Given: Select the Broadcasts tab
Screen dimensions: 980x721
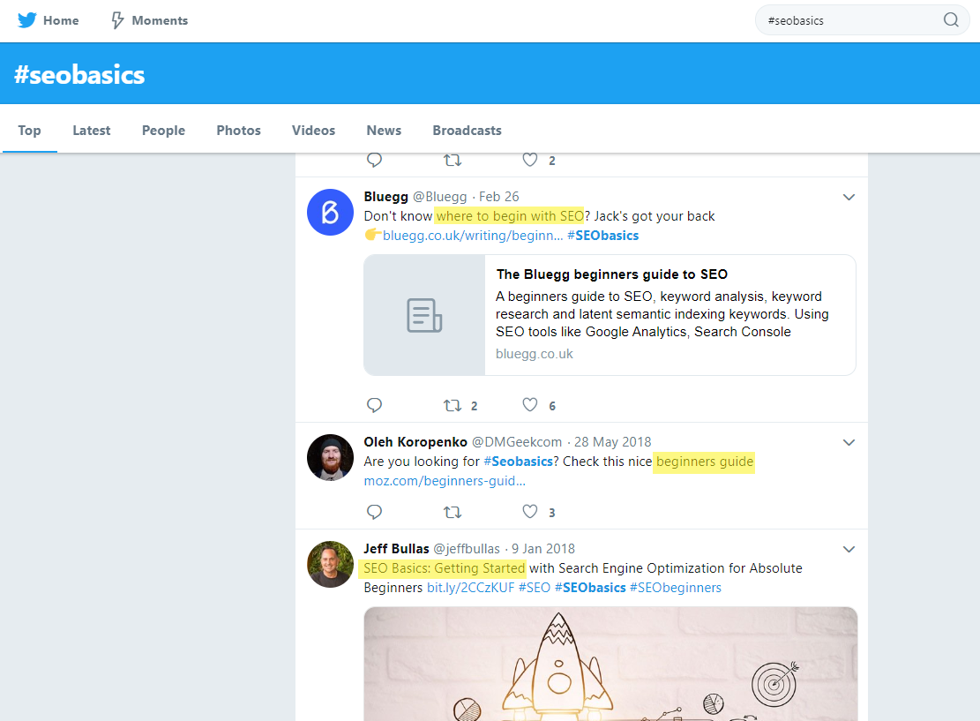Looking at the screenshot, I should (x=467, y=130).
